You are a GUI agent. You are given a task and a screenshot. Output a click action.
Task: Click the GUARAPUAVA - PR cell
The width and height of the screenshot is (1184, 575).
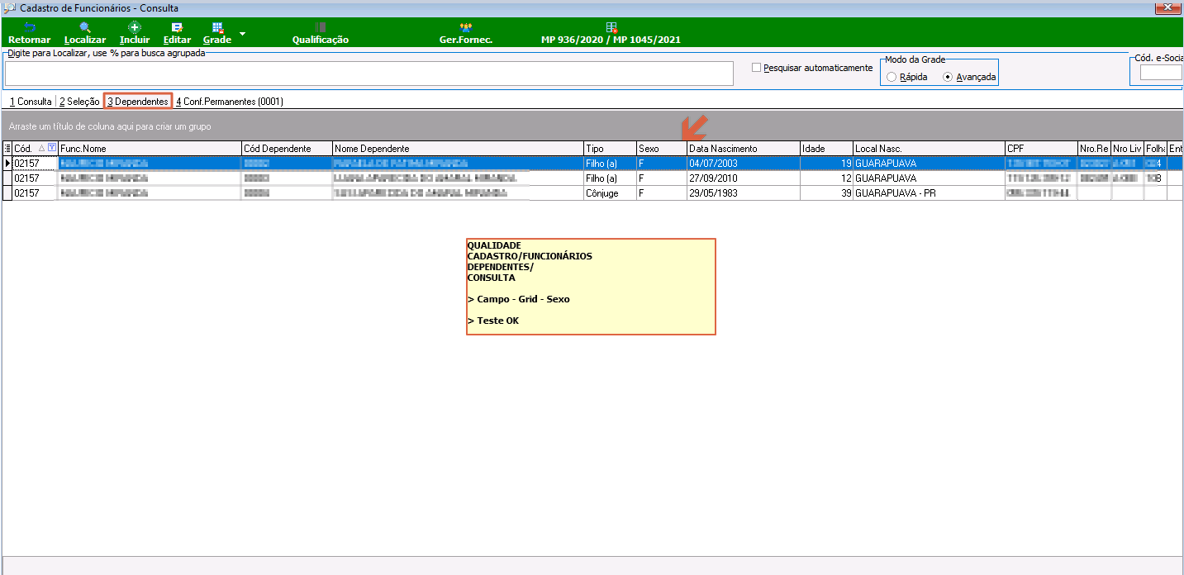click(929, 193)
